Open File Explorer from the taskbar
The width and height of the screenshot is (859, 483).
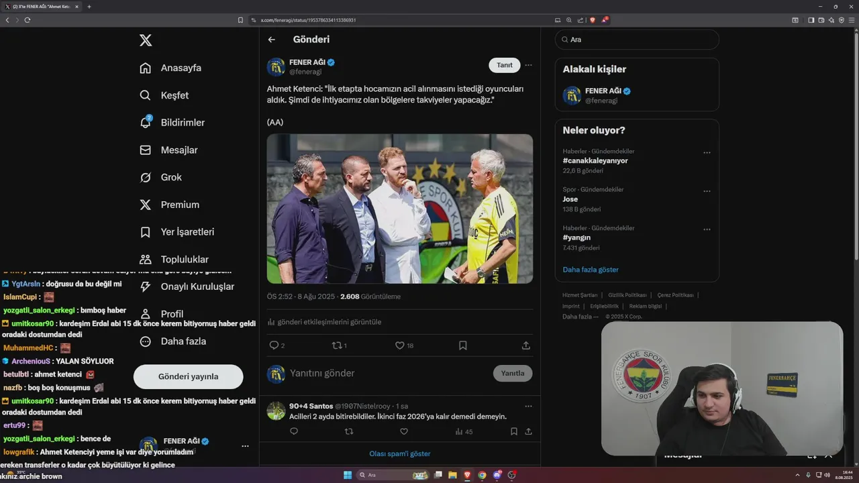click(x=452, y=475)
